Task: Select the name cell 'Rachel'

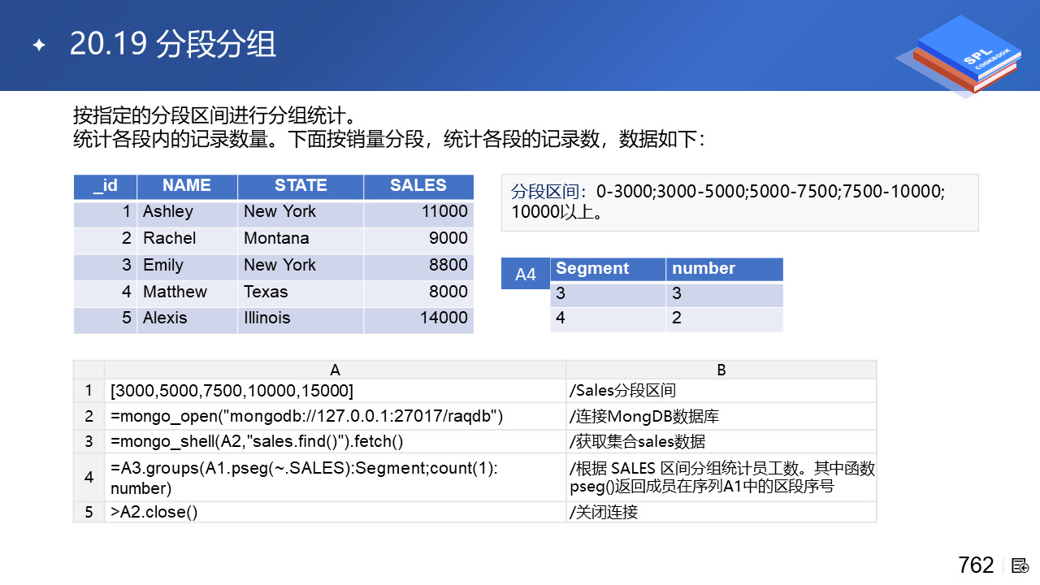Action: click(187, 240)
